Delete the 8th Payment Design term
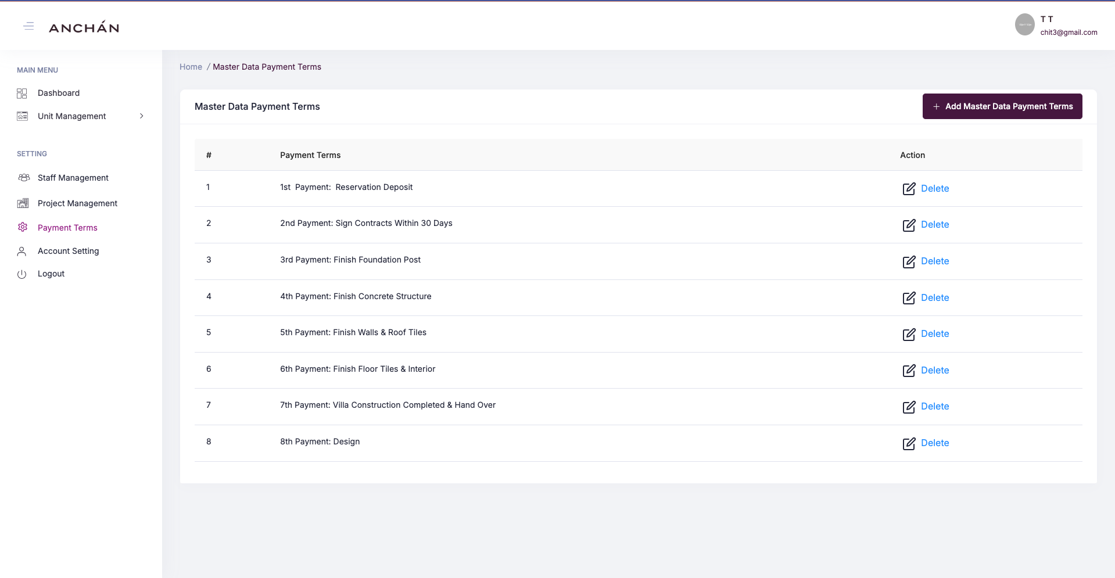 pyautogui.click(x=935, y=443)
